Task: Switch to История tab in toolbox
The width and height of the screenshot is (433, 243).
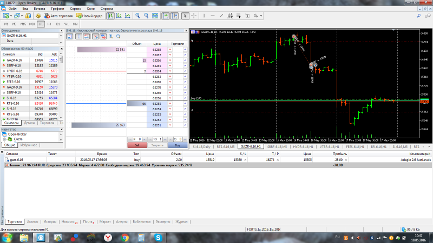Action: point(50,222)
